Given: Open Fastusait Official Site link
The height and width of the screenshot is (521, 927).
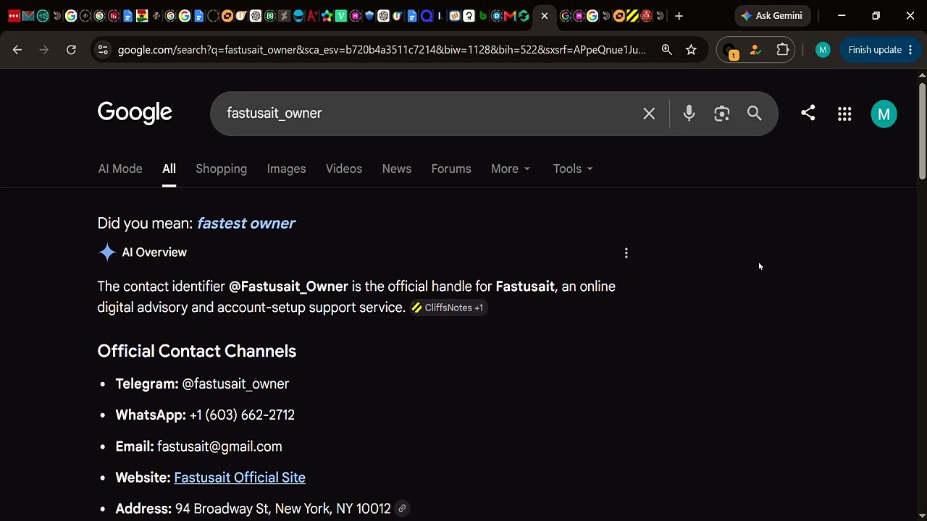Looking at the screenshot, I should (x=240, y=478).
